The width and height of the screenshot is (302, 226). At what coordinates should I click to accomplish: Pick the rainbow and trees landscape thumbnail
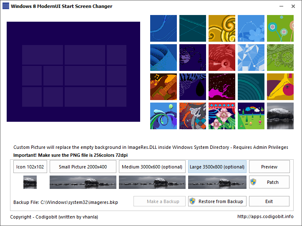[251, 116]
